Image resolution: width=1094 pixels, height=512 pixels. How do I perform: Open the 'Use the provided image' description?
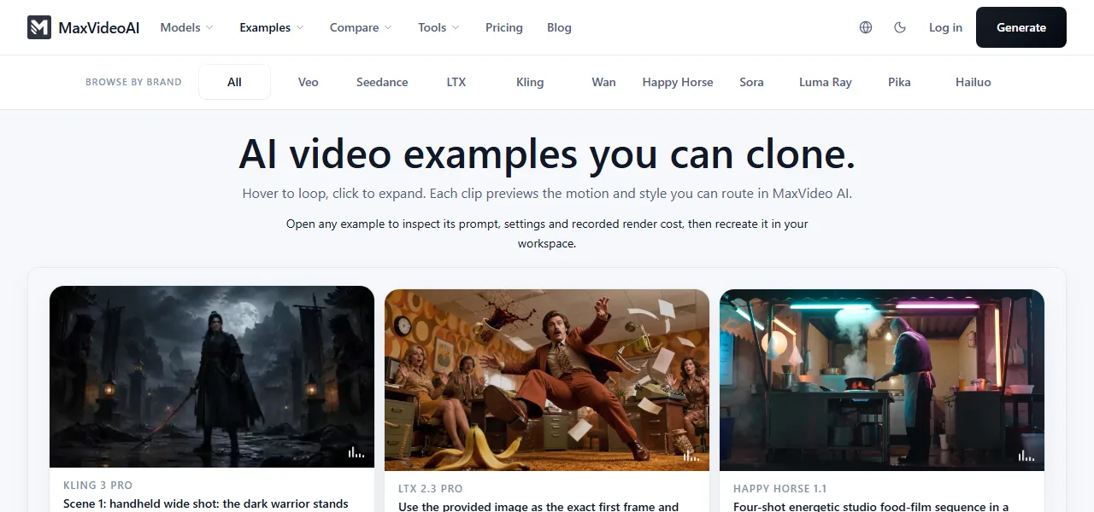click(x=538, y=507)
